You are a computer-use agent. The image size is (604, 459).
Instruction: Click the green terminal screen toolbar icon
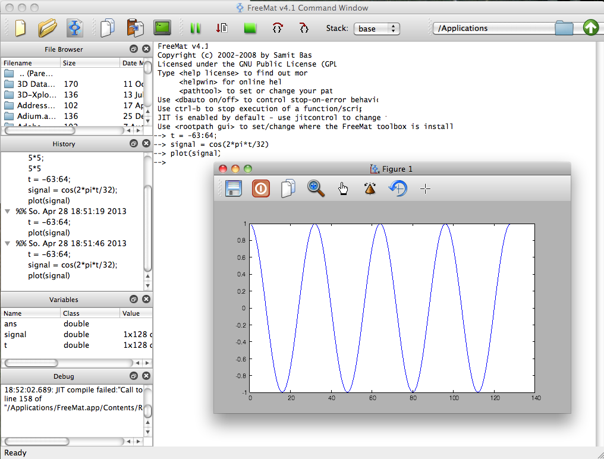[162, 28]
